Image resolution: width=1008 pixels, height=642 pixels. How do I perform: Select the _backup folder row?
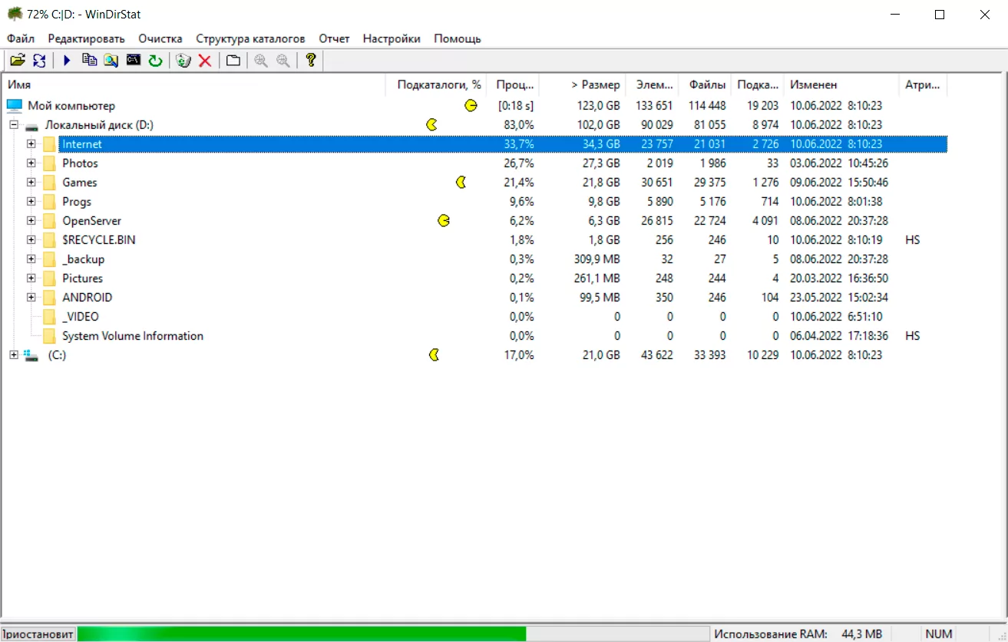coord(474,259)
